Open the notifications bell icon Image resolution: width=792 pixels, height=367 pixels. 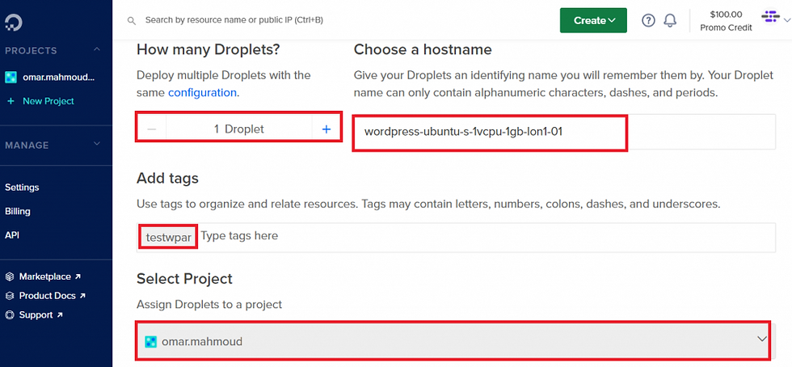[670, 20]
